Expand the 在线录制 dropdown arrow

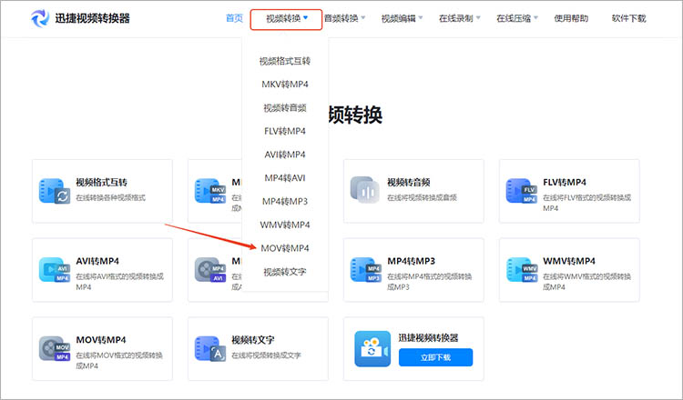(478, 18)
